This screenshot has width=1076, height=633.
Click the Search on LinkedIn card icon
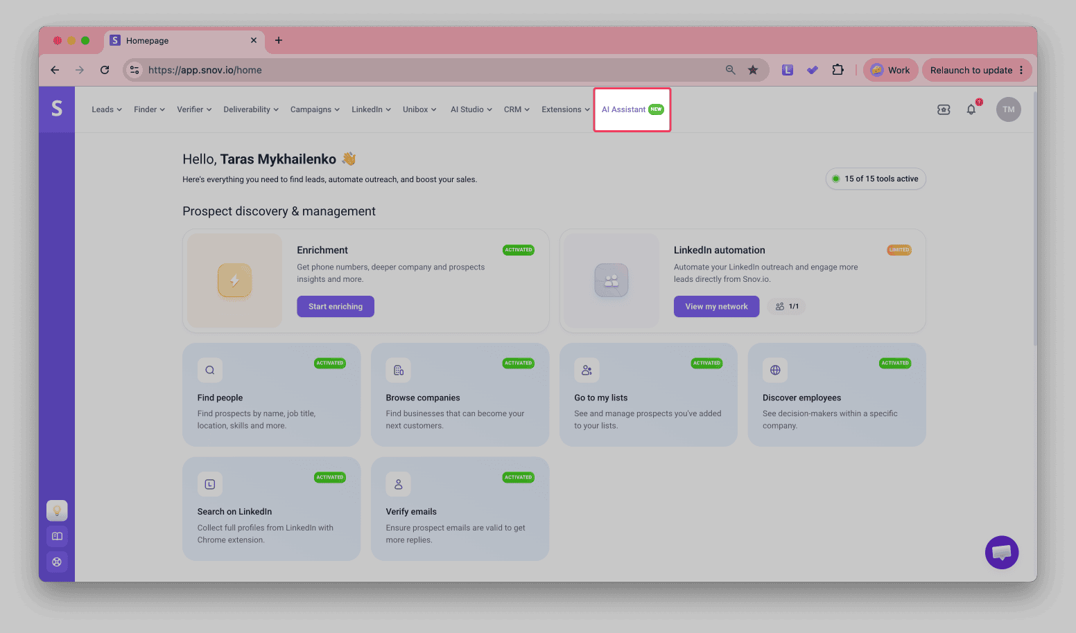click(210, 484)
